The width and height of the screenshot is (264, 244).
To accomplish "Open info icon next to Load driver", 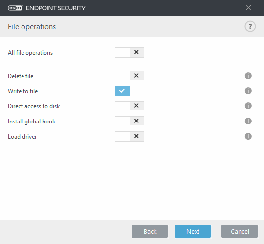I will click(248, 136).
